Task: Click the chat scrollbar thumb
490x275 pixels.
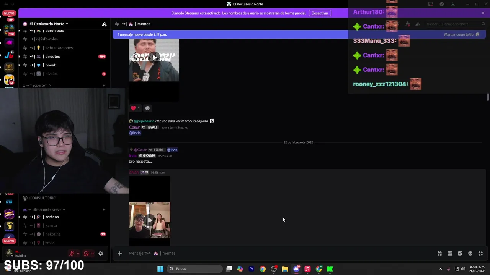Action: [x=488, y=97]
